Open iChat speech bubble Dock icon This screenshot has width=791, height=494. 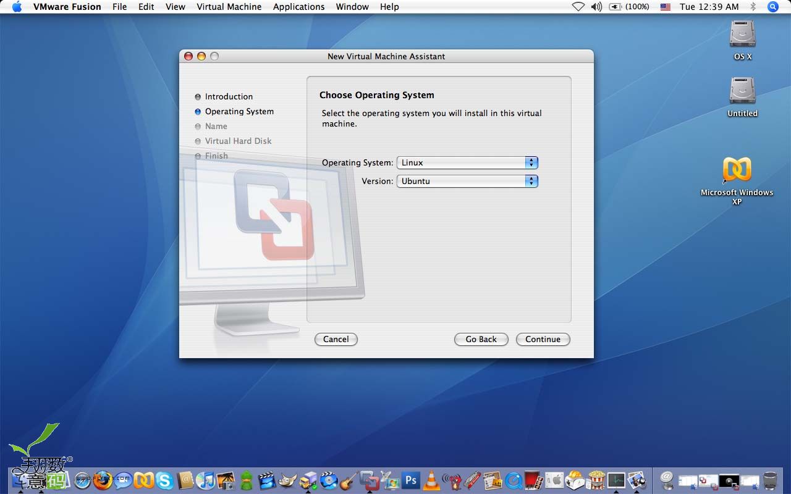pyautogui.click(x=123, y=480)
